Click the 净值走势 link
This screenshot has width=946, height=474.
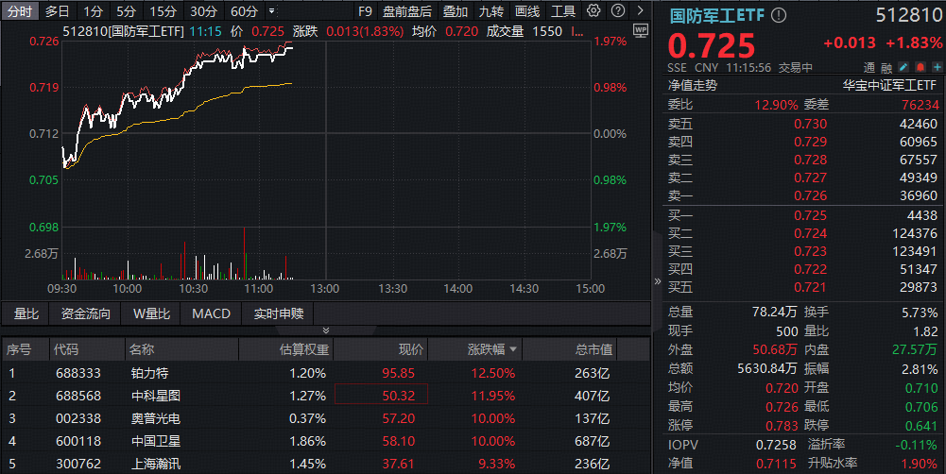pos(693,85)
